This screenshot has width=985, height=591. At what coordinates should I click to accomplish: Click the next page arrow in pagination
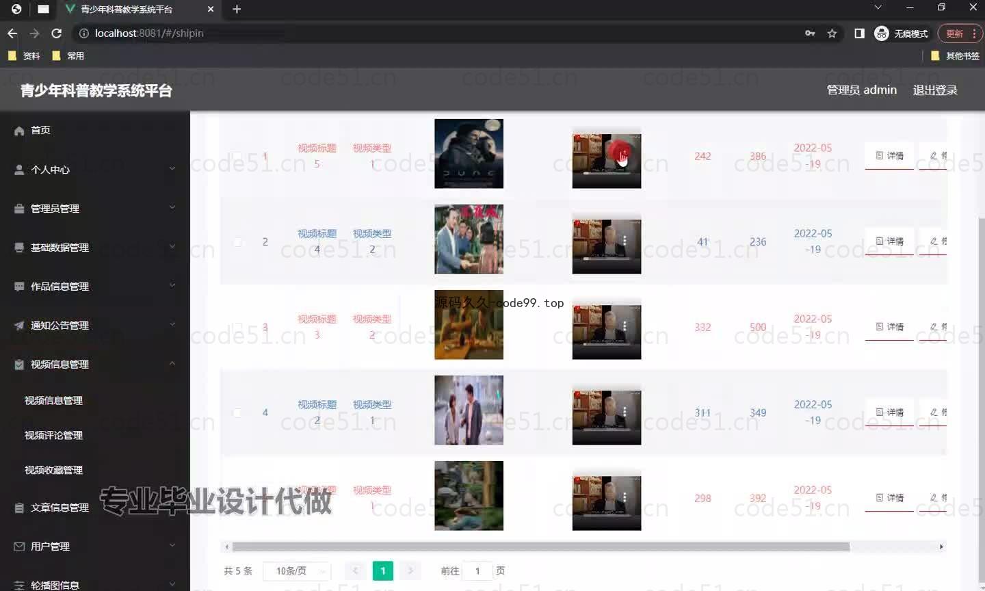point(410,570)
